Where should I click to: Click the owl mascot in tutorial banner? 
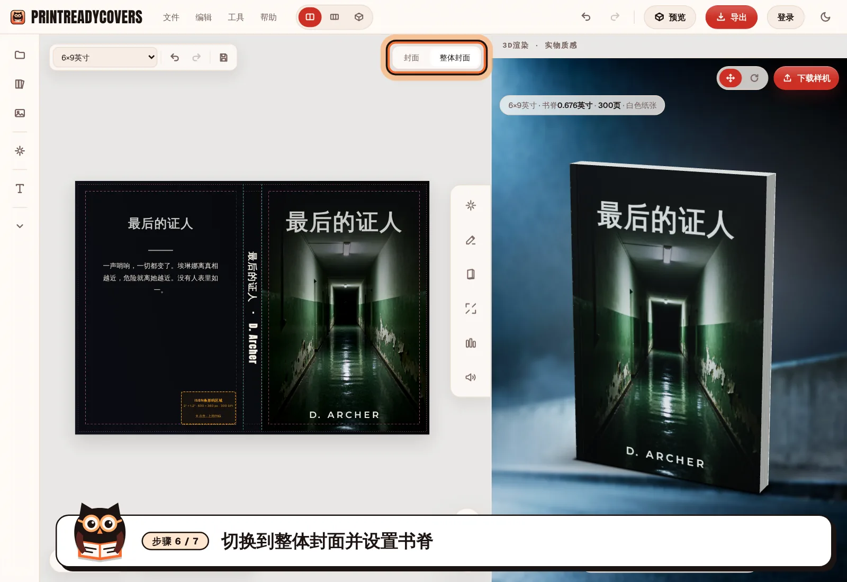point(100,532)
